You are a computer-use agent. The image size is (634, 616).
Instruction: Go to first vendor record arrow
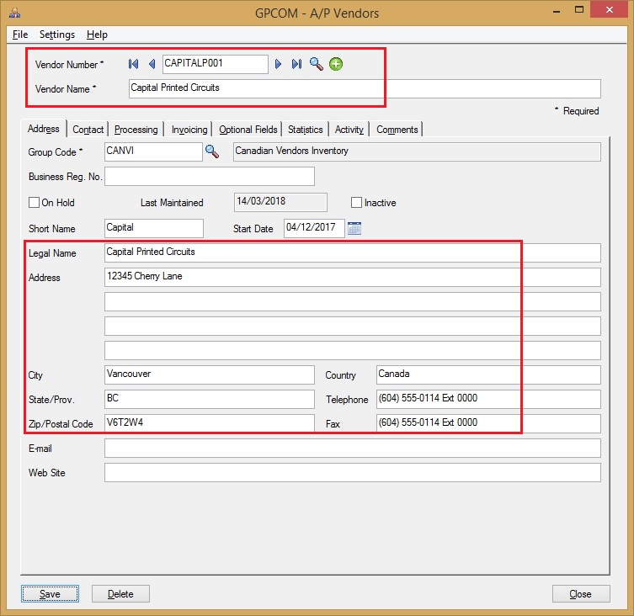pos(134,64)
